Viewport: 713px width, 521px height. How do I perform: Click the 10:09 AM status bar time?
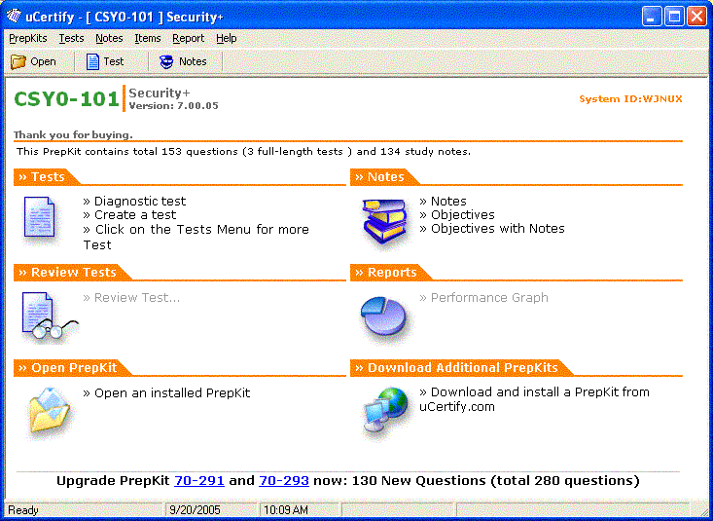click(286, 510)
